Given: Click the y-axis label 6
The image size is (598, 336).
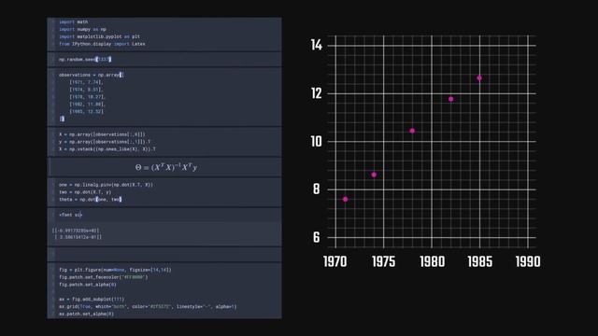Looking at the screenshot, I should coord(317,237).
